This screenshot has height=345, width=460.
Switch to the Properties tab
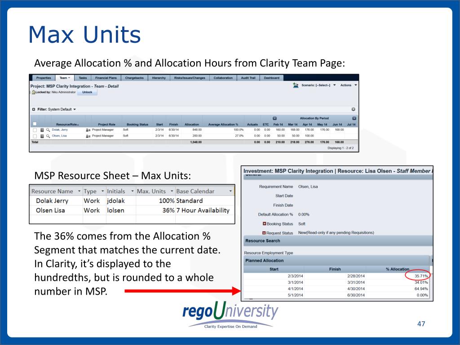click(x=44, y=78)
